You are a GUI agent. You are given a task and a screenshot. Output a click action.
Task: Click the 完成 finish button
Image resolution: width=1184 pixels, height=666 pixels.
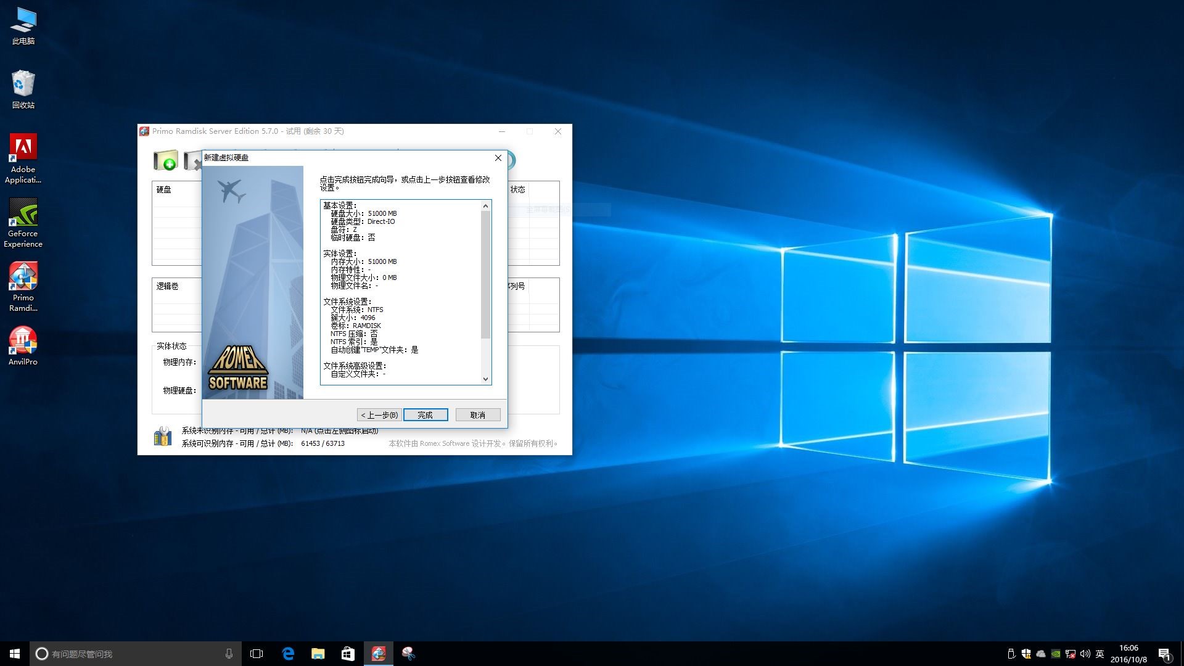click(x=425, y=415)
